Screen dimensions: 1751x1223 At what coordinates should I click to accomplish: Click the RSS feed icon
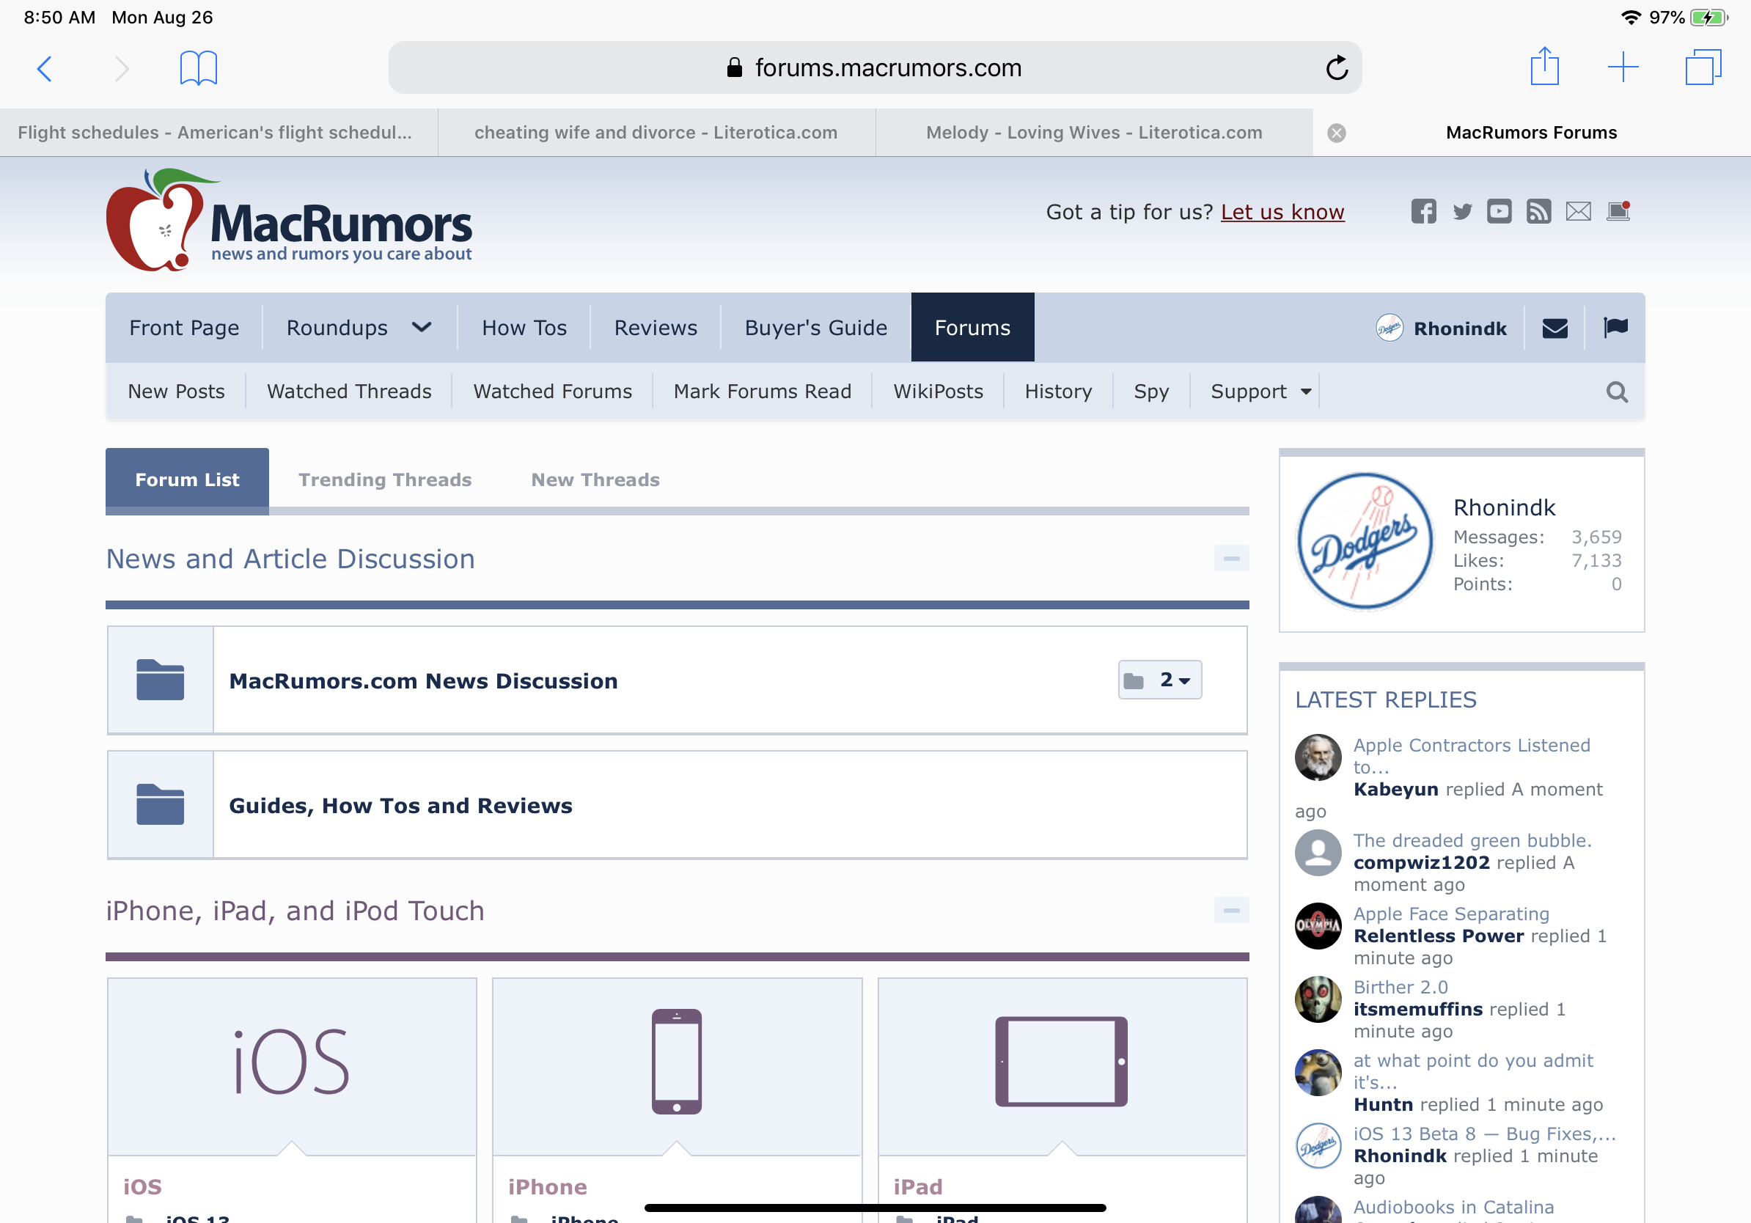pyautogui.click(x=1538, y=211)
